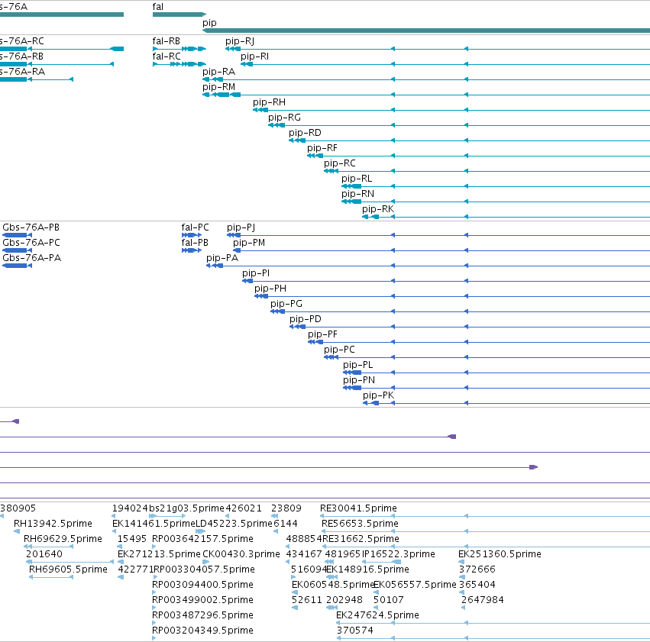Click the pip-PF protein label
The height and width of the screenshot is (642, 650).
tap(322, 334)
